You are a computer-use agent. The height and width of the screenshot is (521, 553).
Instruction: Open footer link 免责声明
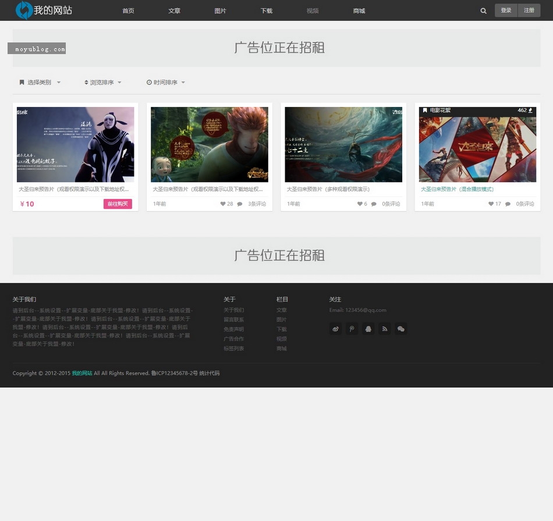point(234,329)
